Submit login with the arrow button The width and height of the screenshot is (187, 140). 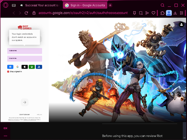(x=25, y=102)
